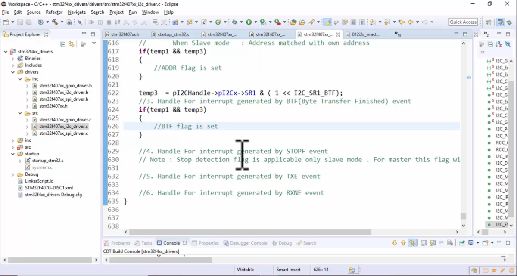
Task: Click the Terminate stop icon
Action: coord(109,22)
